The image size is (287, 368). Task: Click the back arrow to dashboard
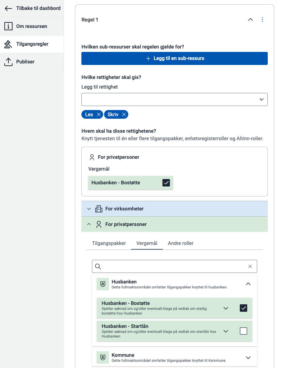(x=8, y=8)
